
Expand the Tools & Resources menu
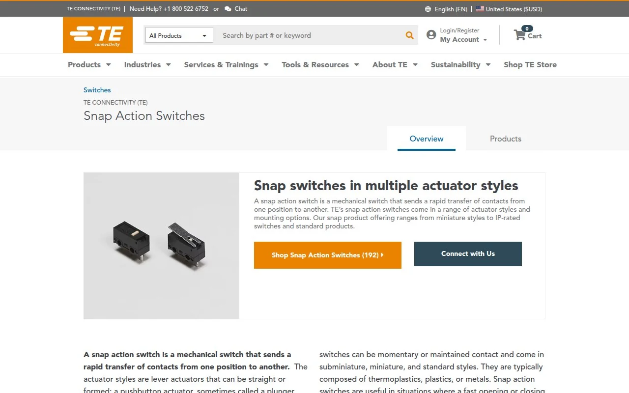pyautogui.click(x=320, y=64)
